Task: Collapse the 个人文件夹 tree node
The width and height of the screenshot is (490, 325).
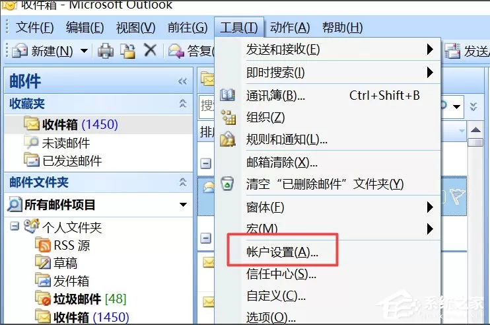Action: click(15, 226)
